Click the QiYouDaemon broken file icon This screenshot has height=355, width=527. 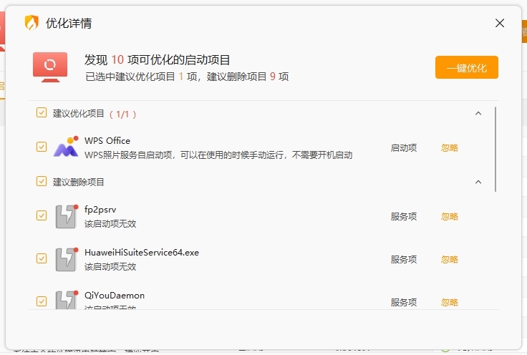(x=66, y=300)
